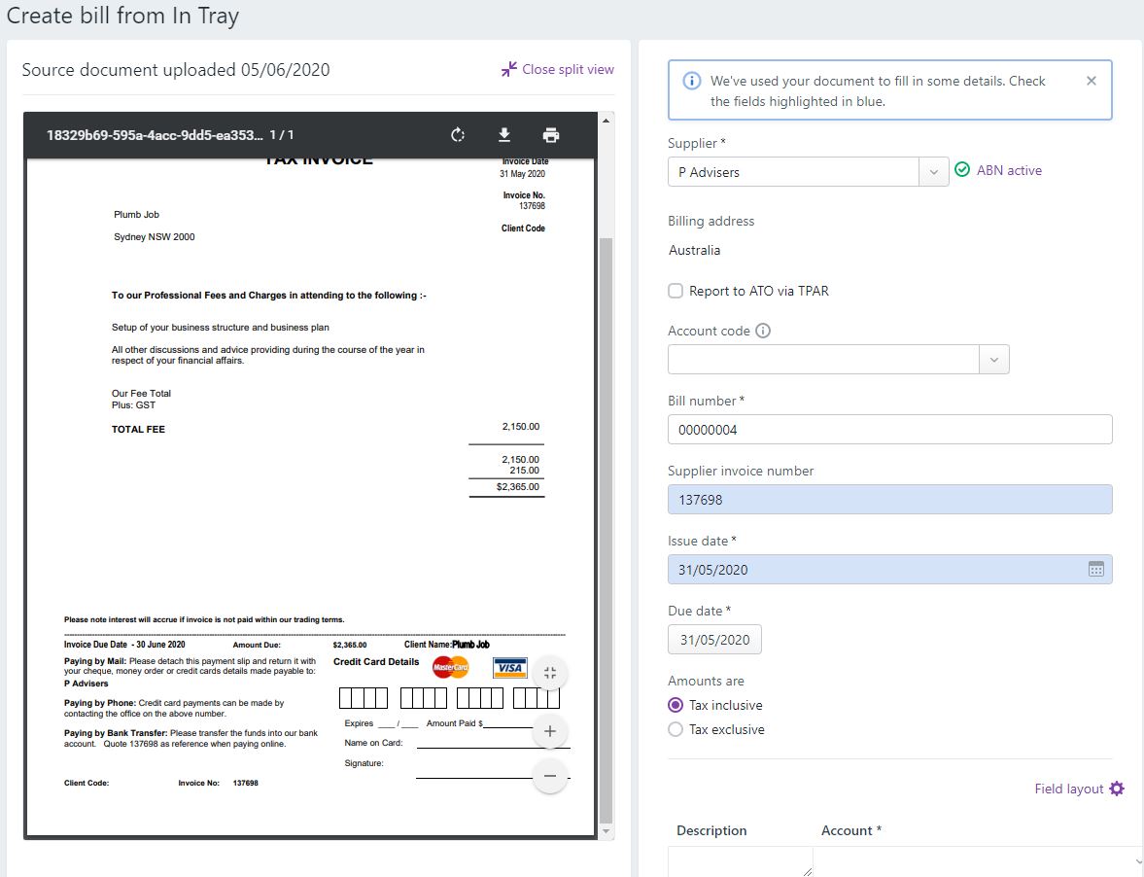Open the Issue date calendar picker
The image size is (1144, 877).
[1097, 569]
